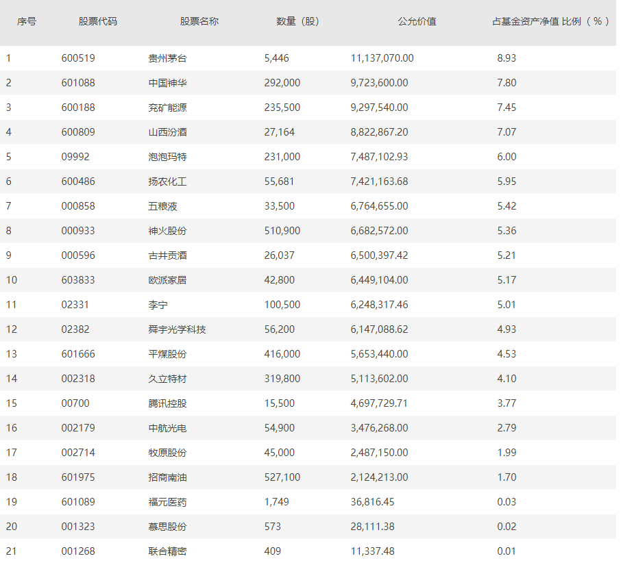This screenshot has height=565, width=623.
Task: Select the stock name 腾讯控股
Action: (167, 403)
